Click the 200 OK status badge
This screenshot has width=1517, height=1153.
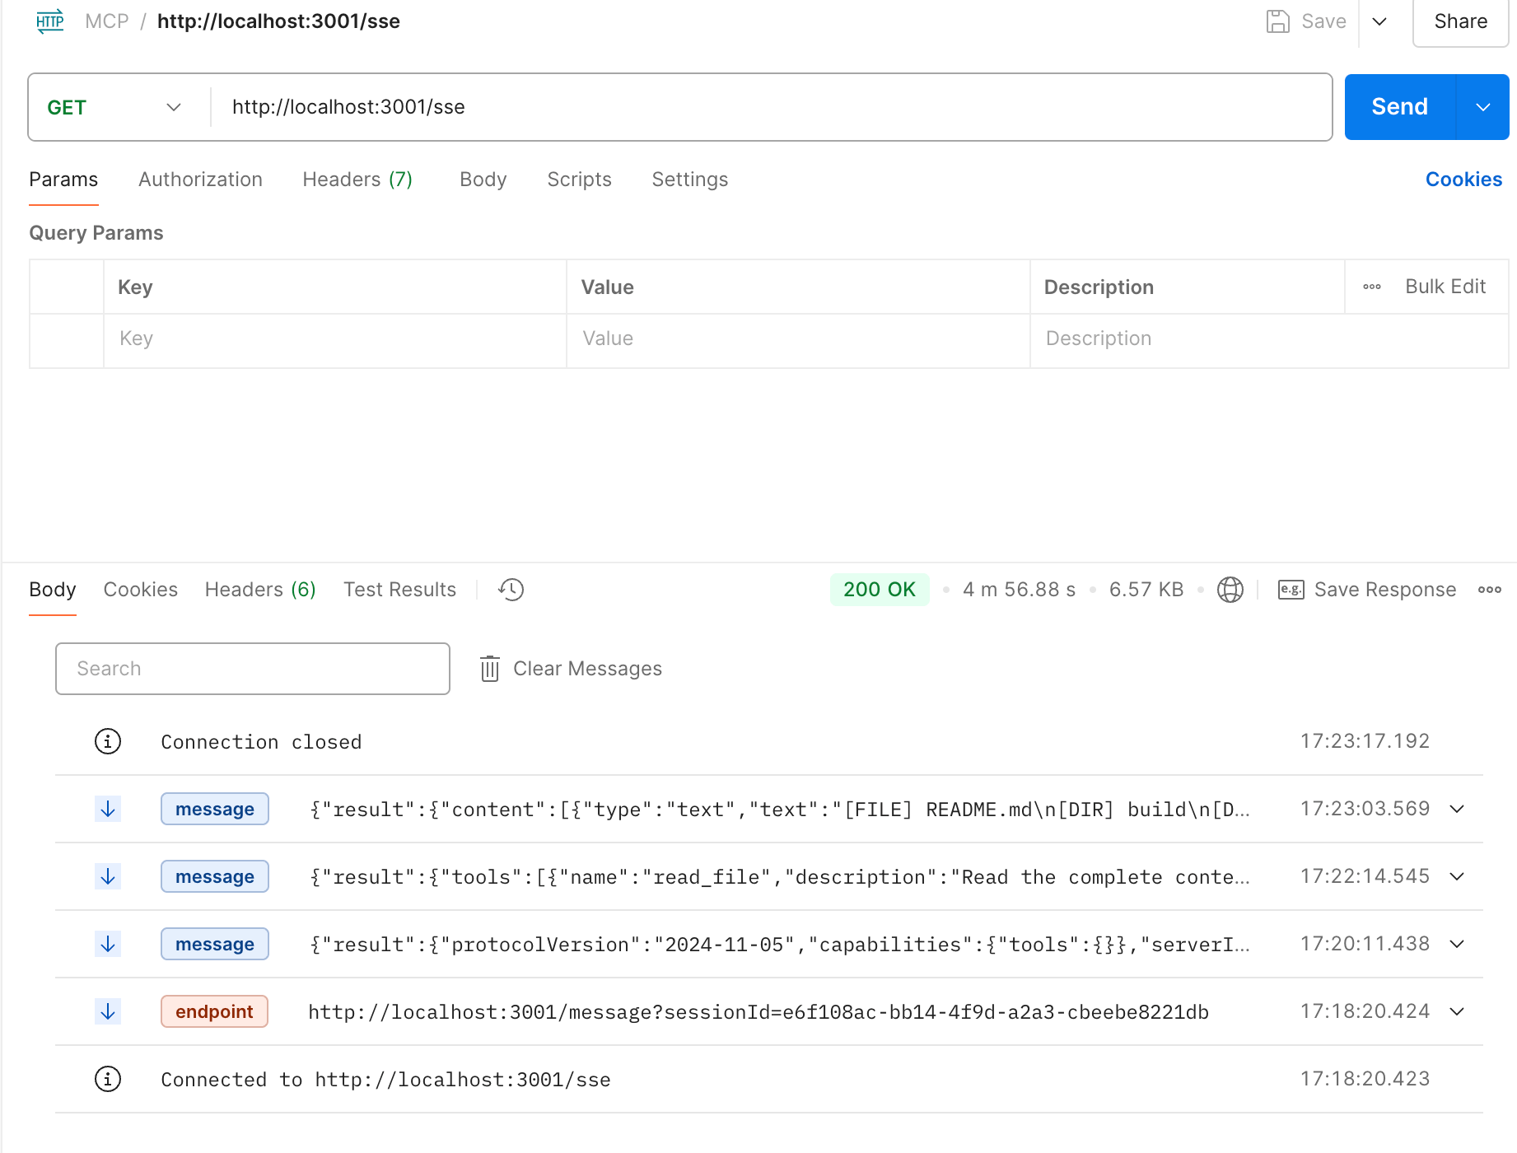(879, 590)
